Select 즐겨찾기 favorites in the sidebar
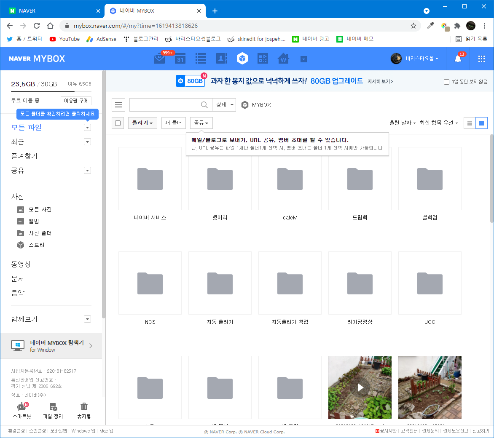 coord(24,156)
